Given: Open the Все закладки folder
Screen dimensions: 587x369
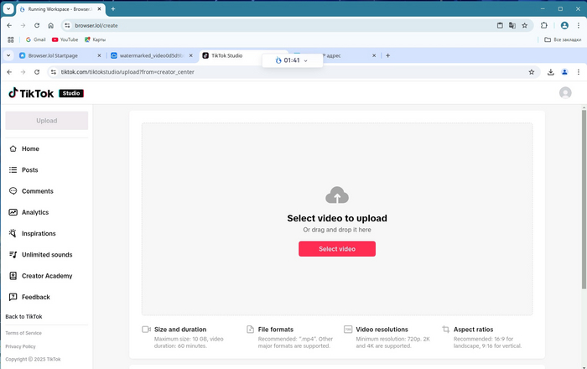Looking at the screenshot, I should [563, 39].
